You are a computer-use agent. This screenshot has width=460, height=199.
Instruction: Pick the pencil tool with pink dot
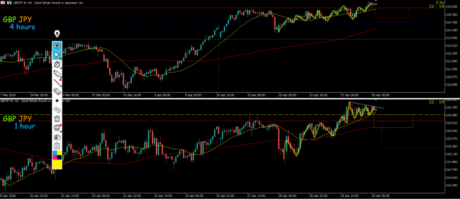[57, 82]
